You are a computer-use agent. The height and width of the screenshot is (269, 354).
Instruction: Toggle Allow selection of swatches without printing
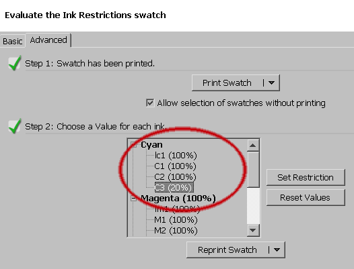[x=150, y=103]
